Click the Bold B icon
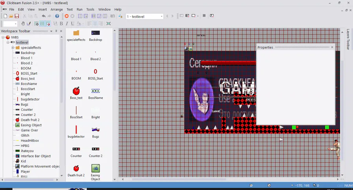 [61, 24]
